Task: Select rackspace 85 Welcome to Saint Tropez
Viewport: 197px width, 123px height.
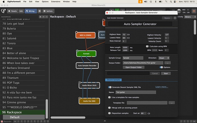Action: pyautogui.click(x=23, y=58)
